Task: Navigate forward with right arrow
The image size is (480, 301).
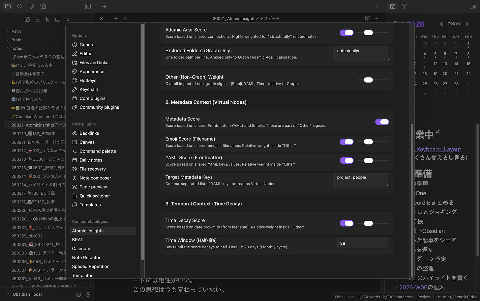Action: 125,18
